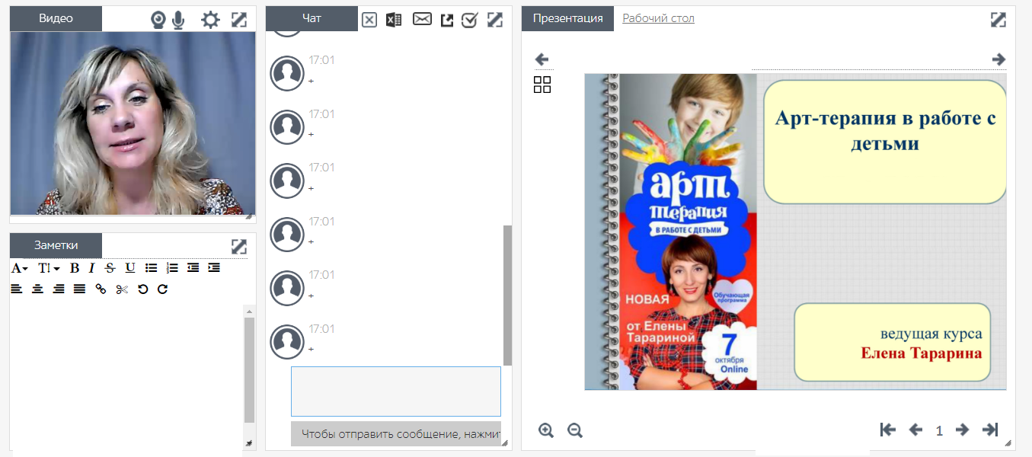Undo last notes edit
Screen dimensions: 1032x457
pos(142,289)
